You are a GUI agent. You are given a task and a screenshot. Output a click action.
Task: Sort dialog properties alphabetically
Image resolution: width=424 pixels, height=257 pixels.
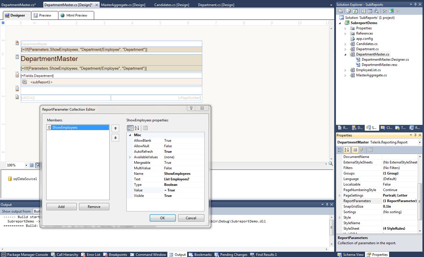coord(137,128)
